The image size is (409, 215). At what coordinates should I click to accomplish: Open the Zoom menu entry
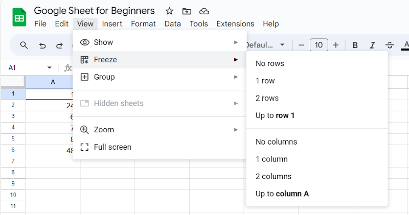point(160,130)
